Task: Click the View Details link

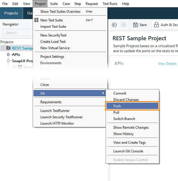Action: pos(167,64)
